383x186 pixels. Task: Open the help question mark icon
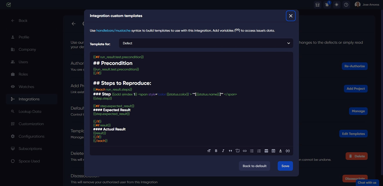pyautogui.click(x=346, y=5)
